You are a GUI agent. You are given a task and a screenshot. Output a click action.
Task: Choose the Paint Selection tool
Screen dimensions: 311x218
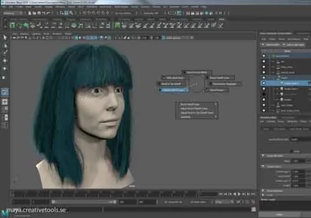coord(5,53)
